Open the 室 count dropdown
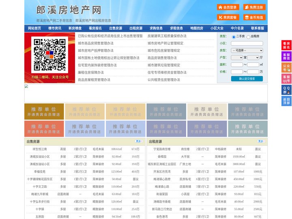 pyautogui.click(x=237, y=58)
